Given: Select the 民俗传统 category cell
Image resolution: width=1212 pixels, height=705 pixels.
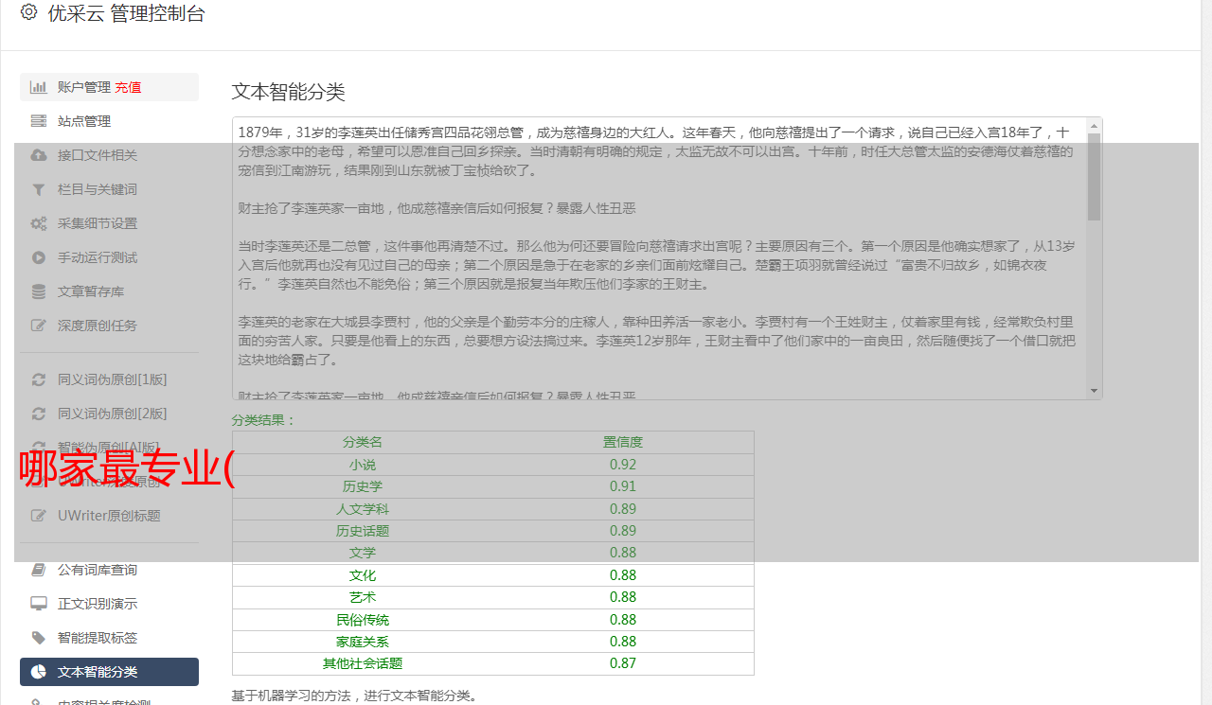Looking at the screenshot, I should coord(363,620).
